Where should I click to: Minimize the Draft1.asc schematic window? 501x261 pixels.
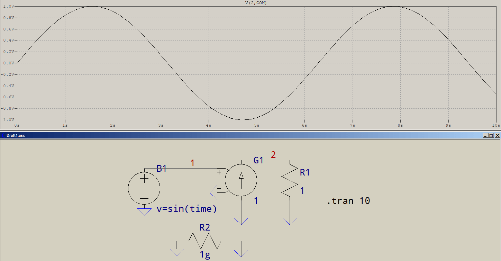point(485,135)
